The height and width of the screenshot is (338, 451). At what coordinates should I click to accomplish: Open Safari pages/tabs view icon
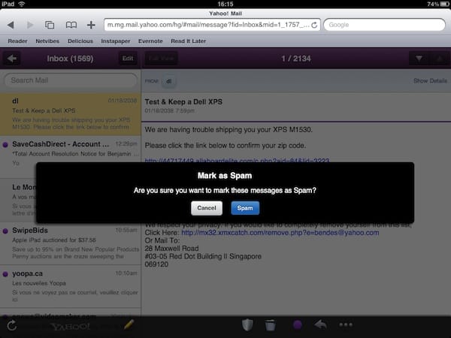pos(50,25)
